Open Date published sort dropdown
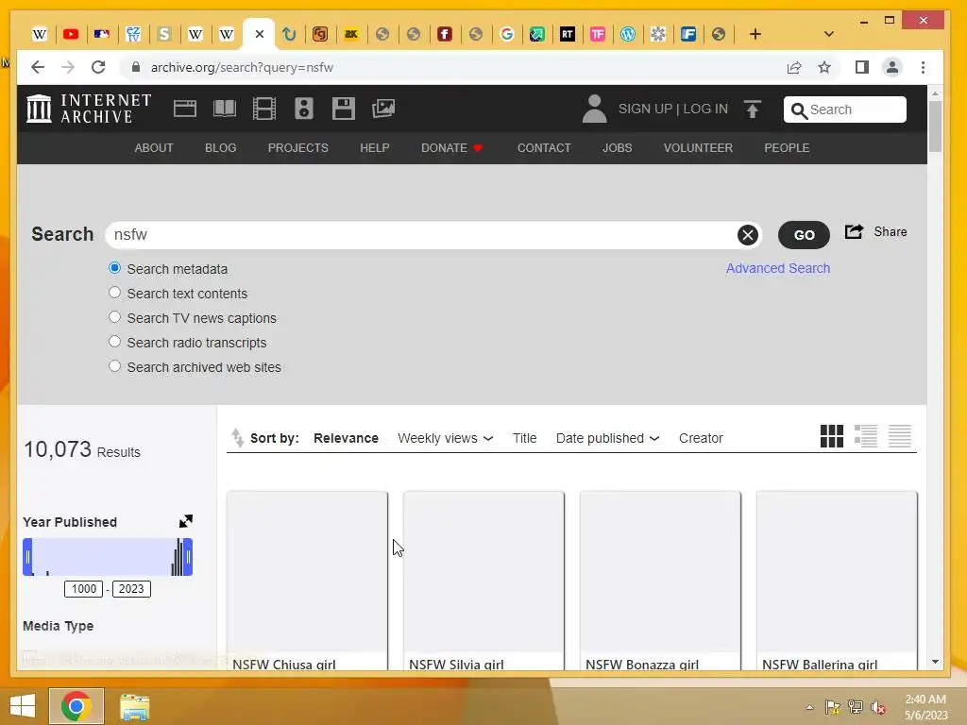Viewport: 967px width, 725px height. coord(607,438)
